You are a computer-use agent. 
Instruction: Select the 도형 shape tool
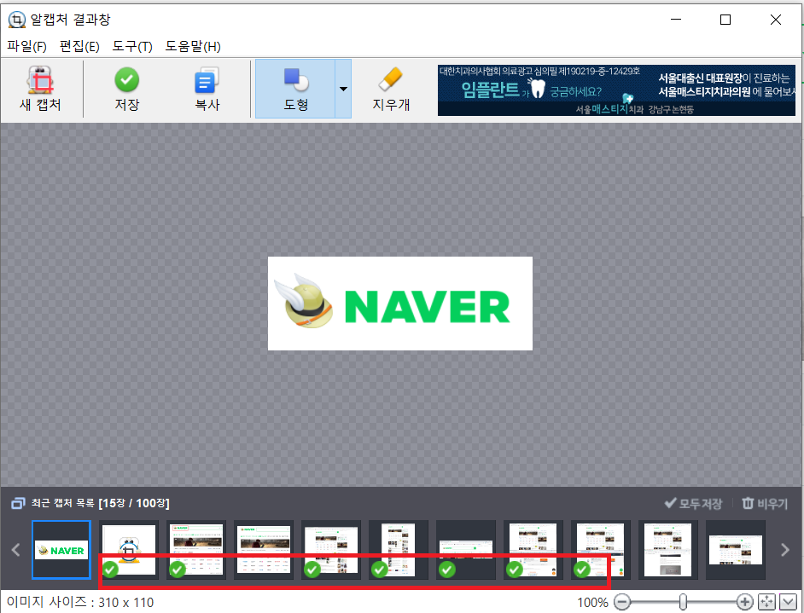[x=295, y=90]
